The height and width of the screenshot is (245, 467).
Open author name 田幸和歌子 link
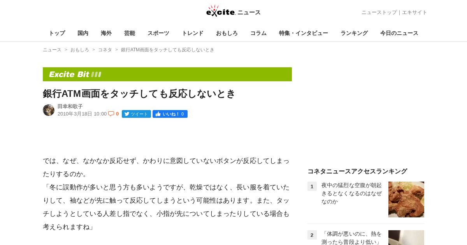pos(70,106)
